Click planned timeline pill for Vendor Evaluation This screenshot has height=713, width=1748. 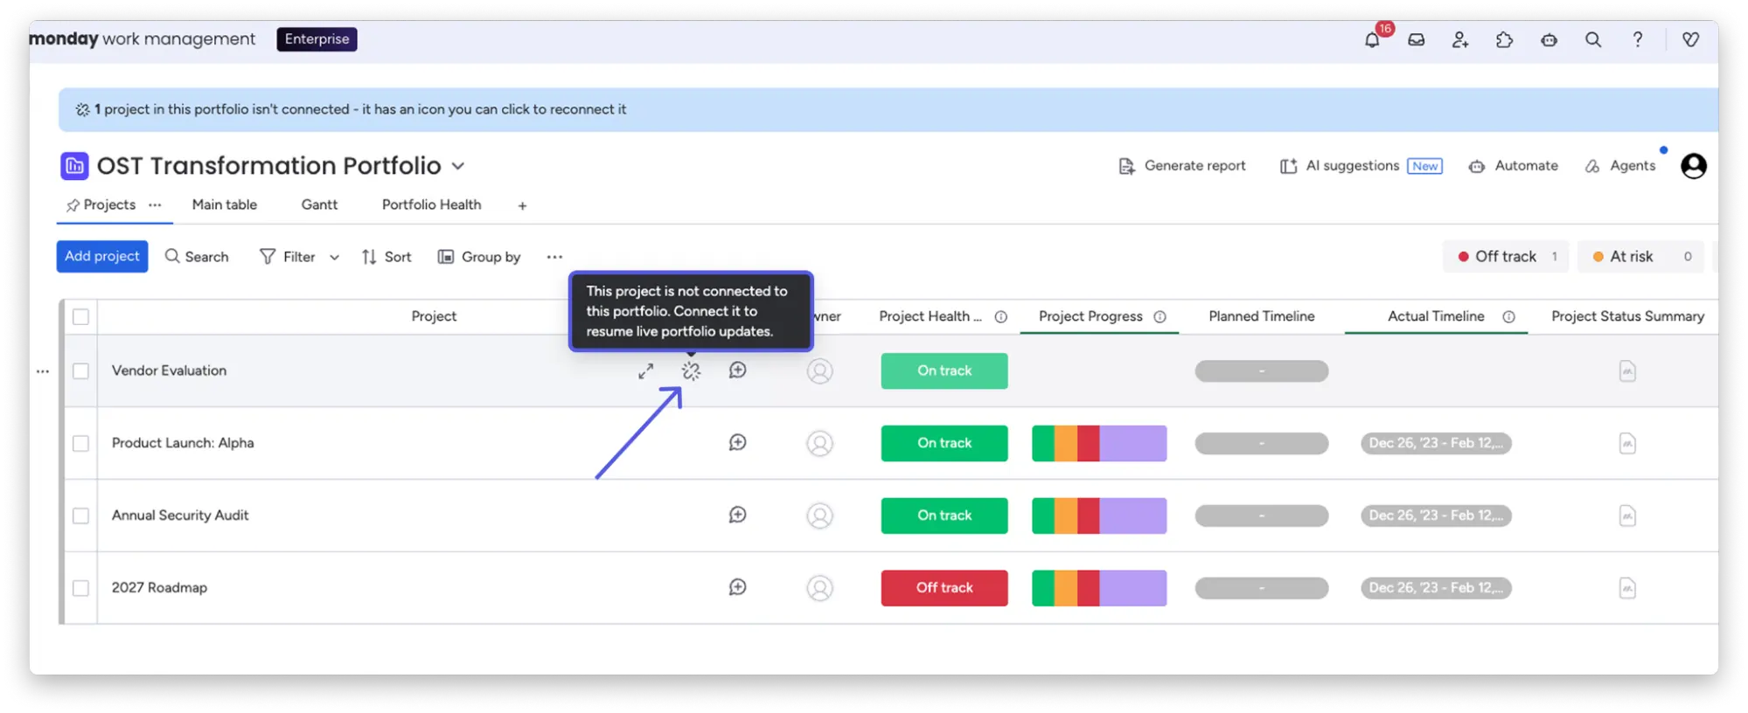pyautogui.click(x=1262, y=371)
